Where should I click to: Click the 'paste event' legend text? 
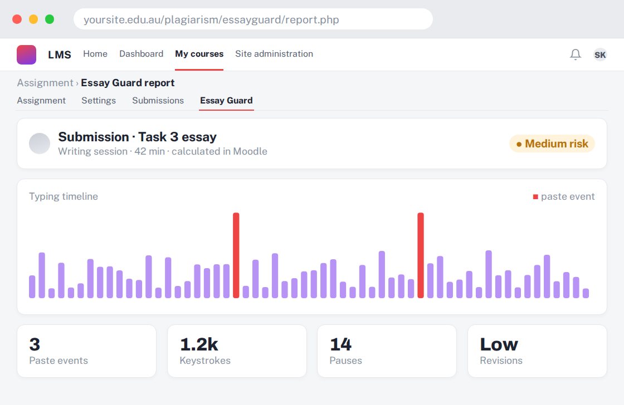point(568,196)
